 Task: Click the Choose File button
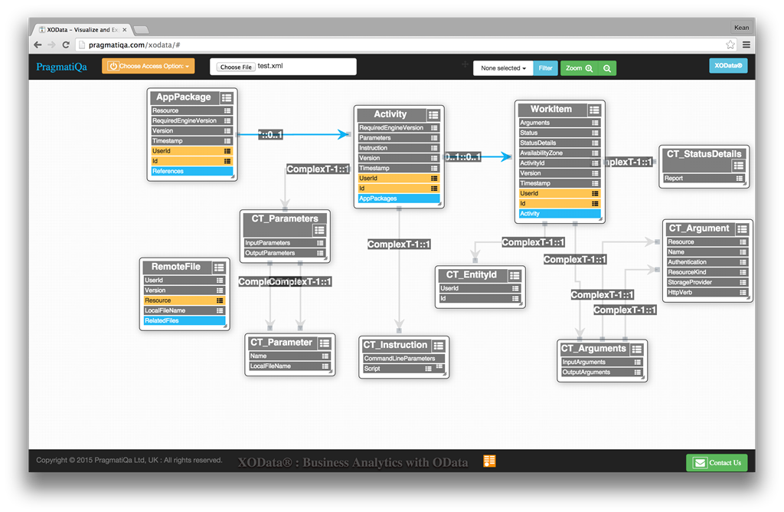pyautogui.click(x=236, y=67)
